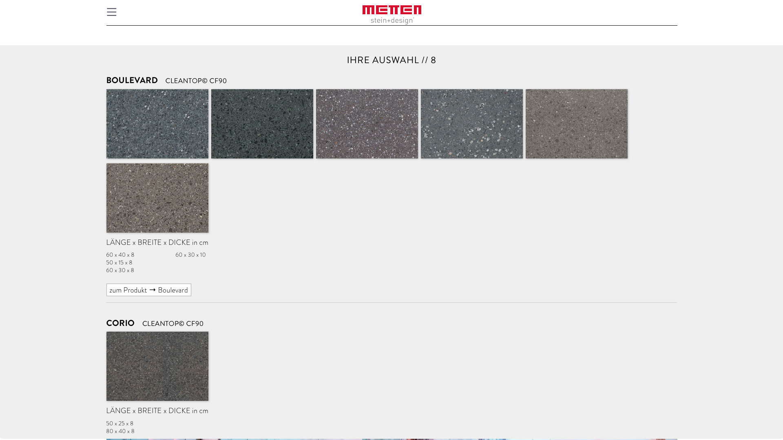Image resolution: width=783 pixels, height=440 pixels.
Task: Click the size '50 x 15 x 8'
Action: (x=119, y=263)
